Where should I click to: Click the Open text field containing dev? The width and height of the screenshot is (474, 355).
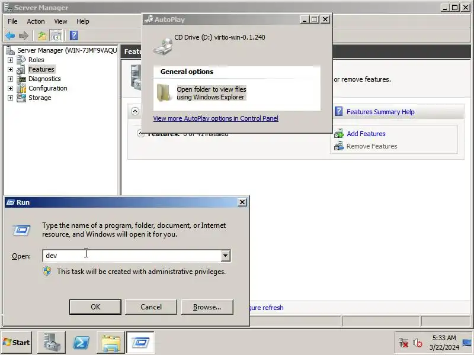132,256
